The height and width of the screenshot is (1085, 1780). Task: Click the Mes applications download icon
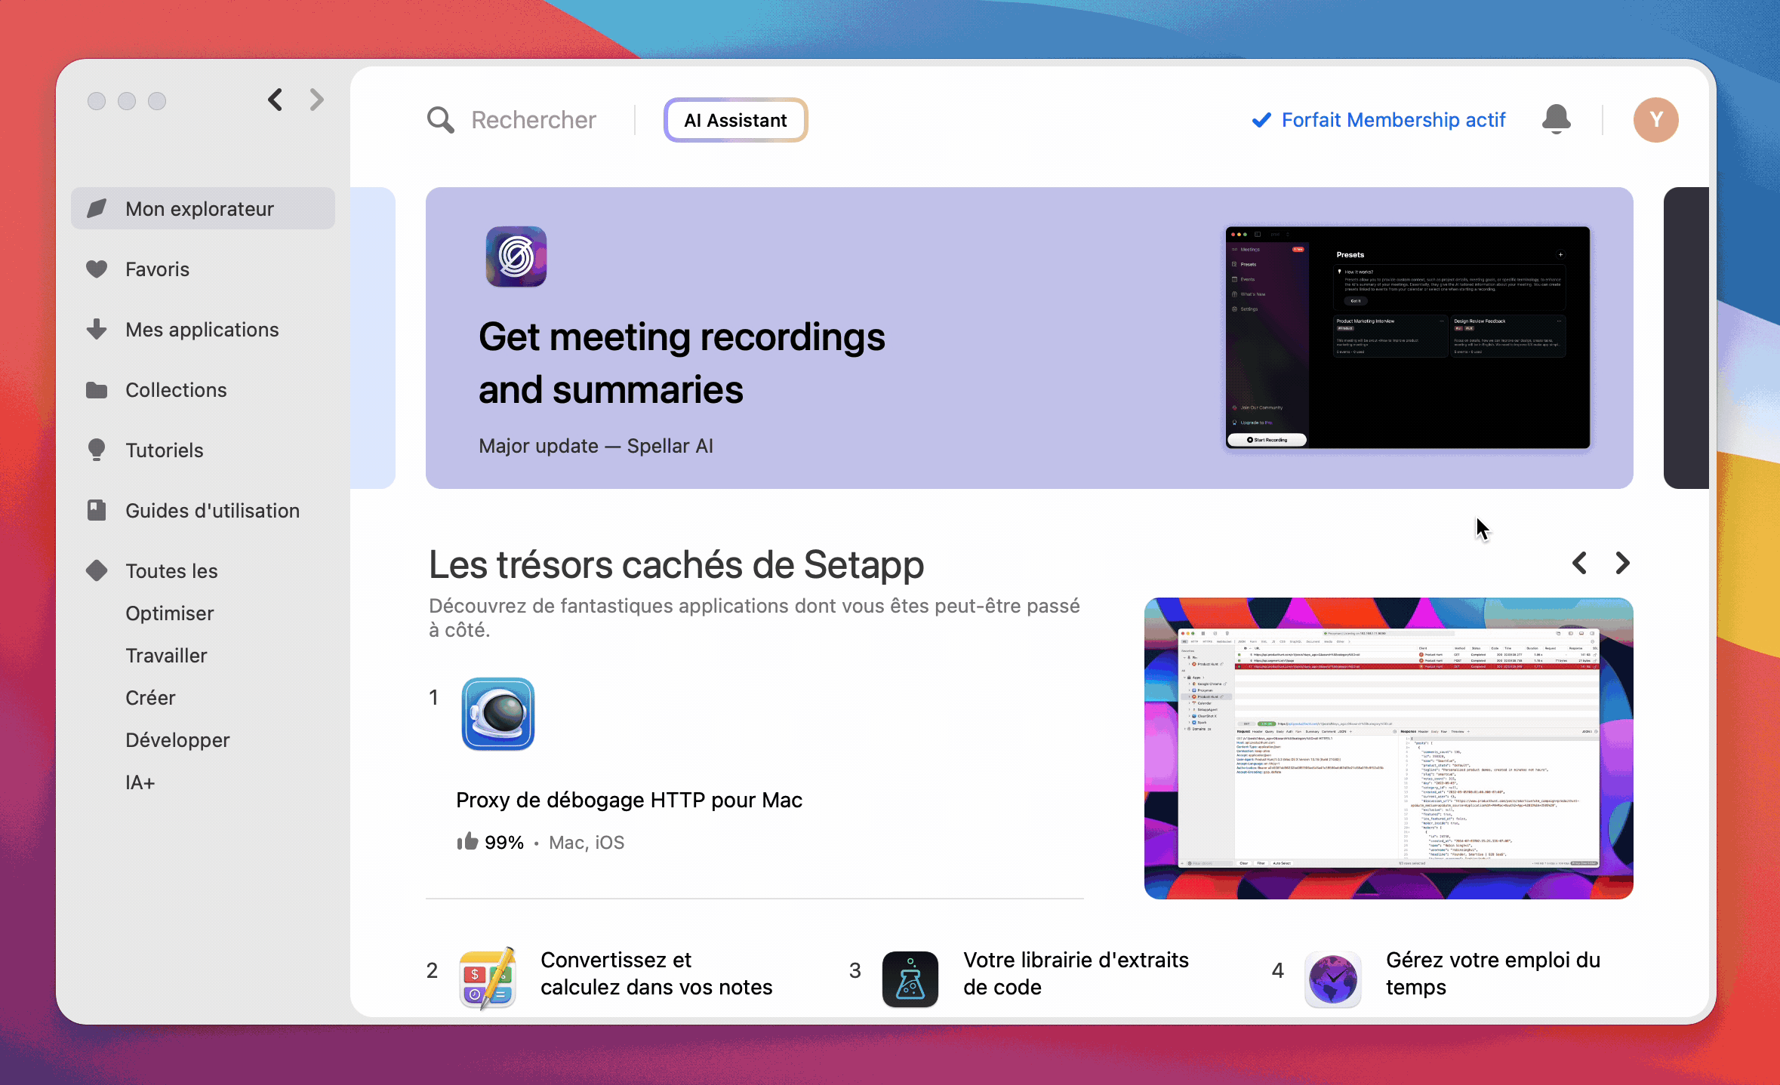click(x=97, y=329)
